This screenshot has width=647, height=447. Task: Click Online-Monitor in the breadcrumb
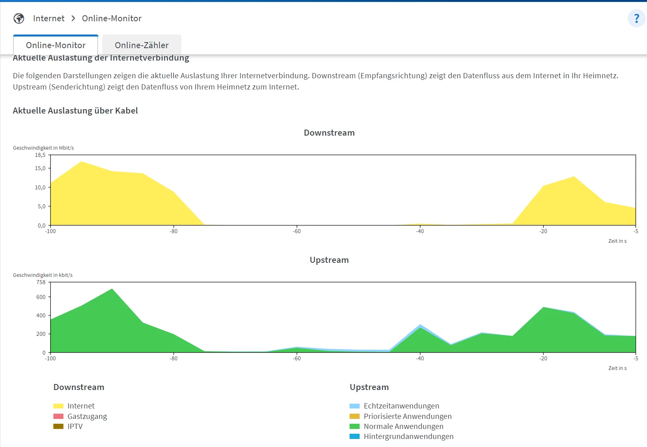(x=112, y=18)
